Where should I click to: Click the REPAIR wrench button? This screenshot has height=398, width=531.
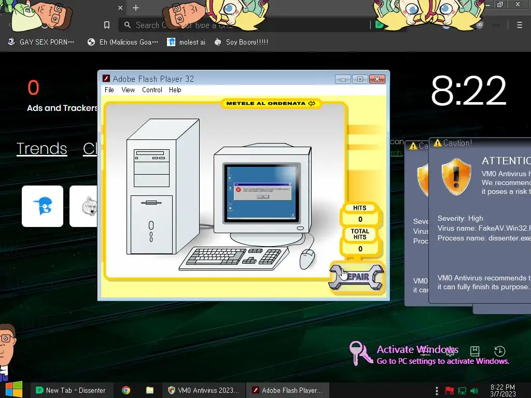[x=357, y=277]
